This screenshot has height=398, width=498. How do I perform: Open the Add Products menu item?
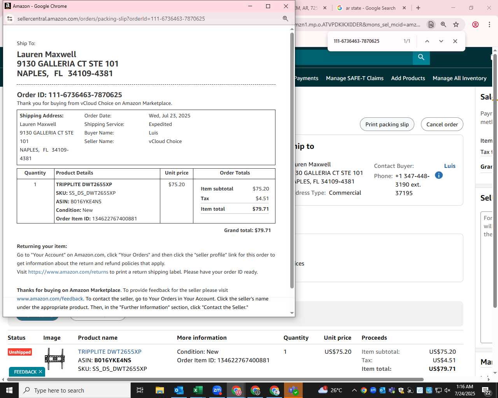(x=408, y=78)
